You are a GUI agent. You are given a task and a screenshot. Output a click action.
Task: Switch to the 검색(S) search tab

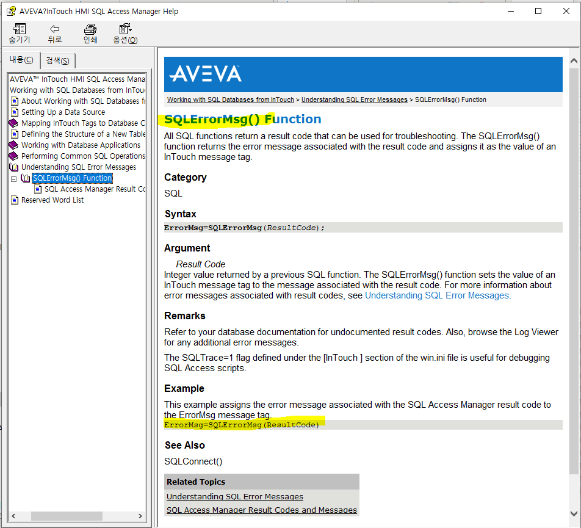pyautogui.click(x=57, y=61)
